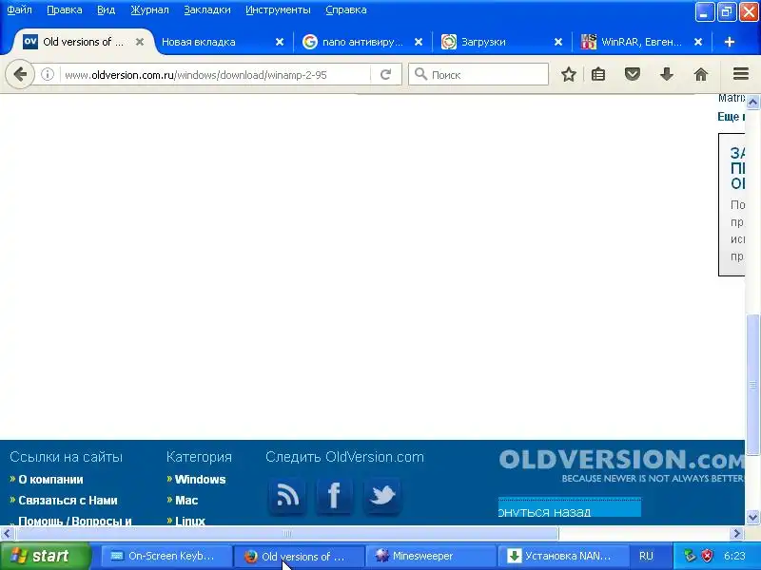Show bookmarks list icon
The height and width of the screenshot is (570, 761).
(598, 75)
